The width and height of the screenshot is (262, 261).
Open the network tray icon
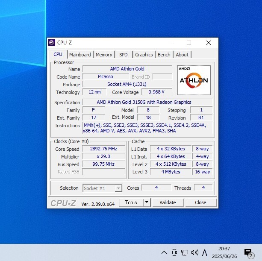[185, 252]
